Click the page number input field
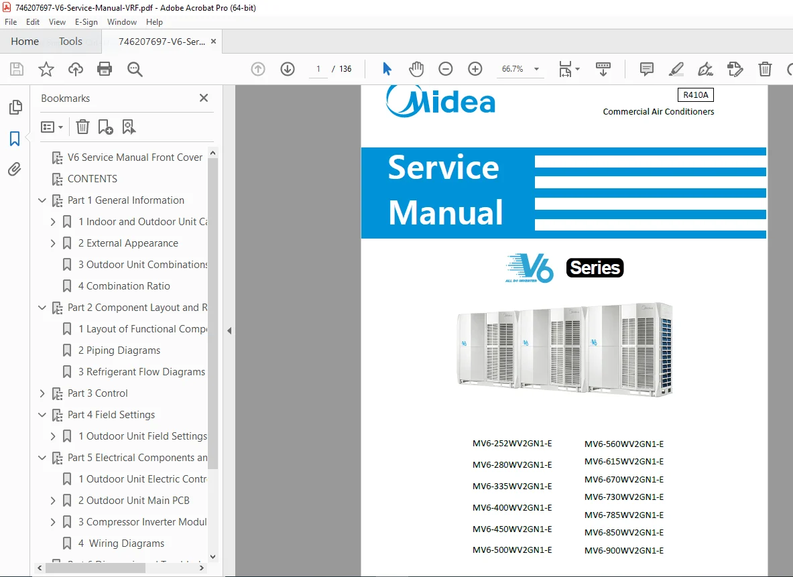 tap(318, 69)
